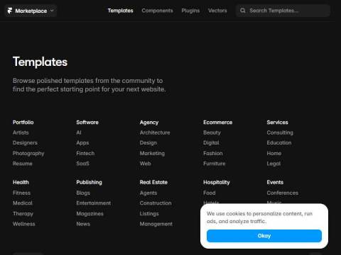Viewport: 341px width, 255px height.
Task: Open News templates
Action: point(83,224)
